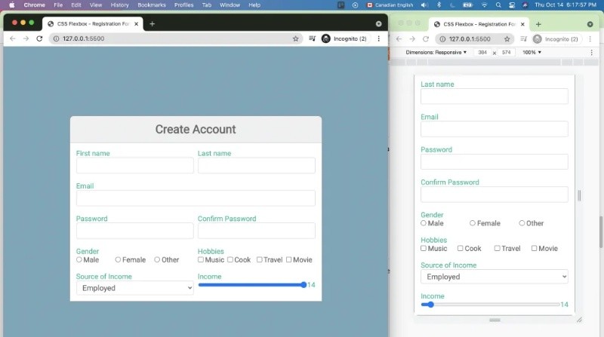604x337 pixels.
Task: Select the CSS Flexbox tab in the right window
Action: [479, 24]
